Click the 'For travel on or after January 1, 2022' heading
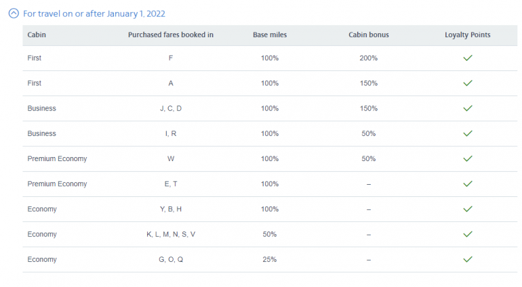The height and width of the screenshot is (287, 522). point(94,14)
